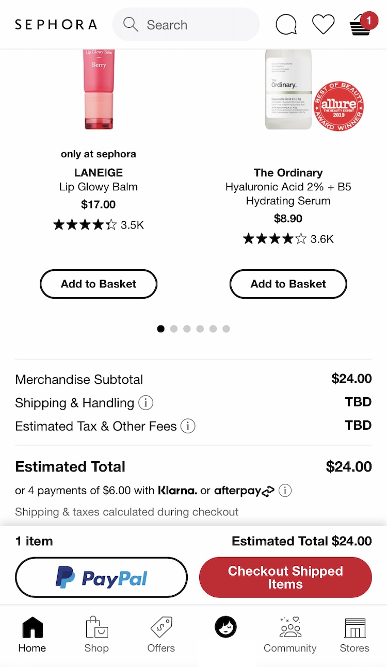Show Shipping & Handling info icon
Image resolution: width=387 pixels, height=667 pixels.
tap(146, 402)
